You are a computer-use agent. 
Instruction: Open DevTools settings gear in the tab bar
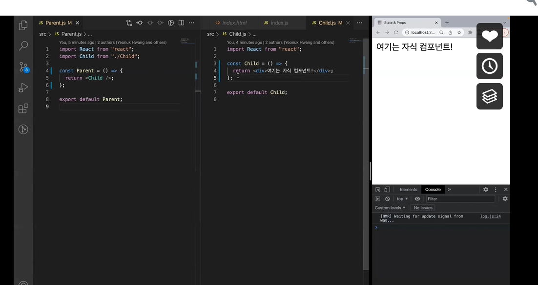point(485,190)
